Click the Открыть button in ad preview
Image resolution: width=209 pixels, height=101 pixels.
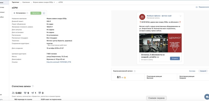[175, 58]
